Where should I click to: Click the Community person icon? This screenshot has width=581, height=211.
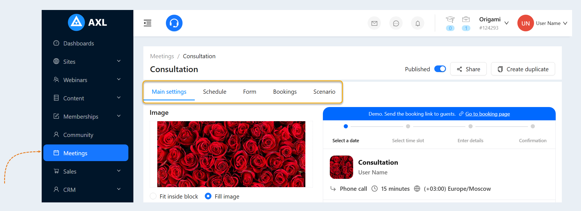56,134
